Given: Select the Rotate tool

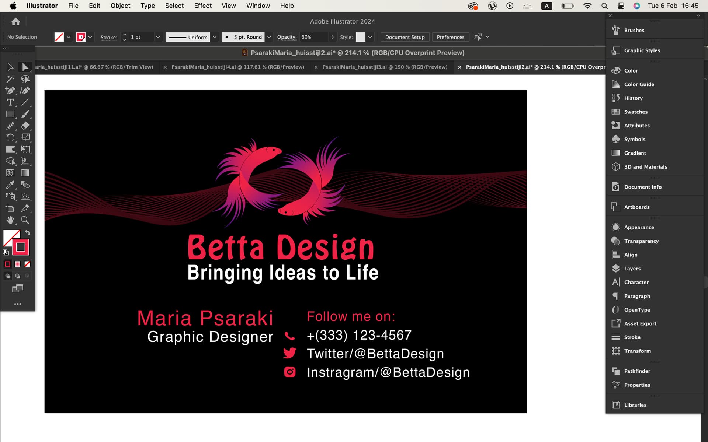Looking at the screenshot, I should point(10,138).
